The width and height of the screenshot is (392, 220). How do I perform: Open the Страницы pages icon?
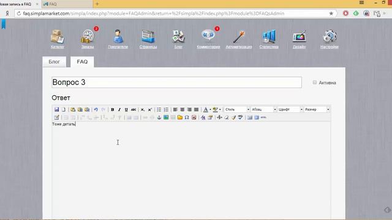(148, 37)
